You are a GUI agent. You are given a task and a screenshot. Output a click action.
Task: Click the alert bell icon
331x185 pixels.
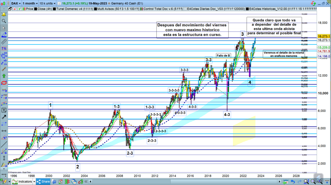point(4,14)
